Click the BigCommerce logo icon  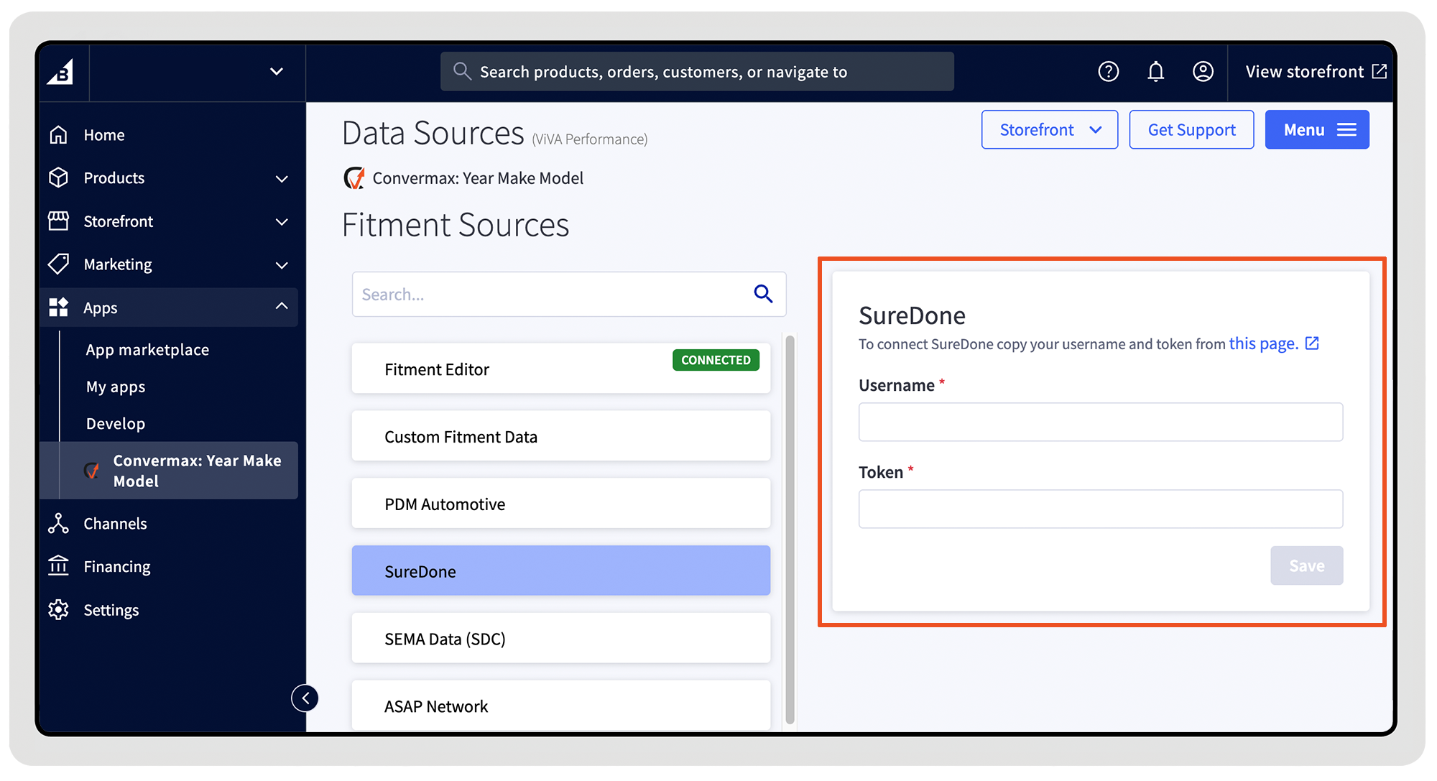[61, 72]
